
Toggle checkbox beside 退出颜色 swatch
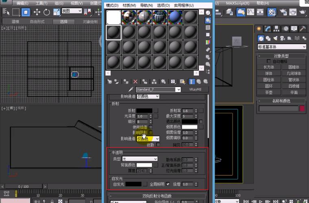(x=201, y=121)
